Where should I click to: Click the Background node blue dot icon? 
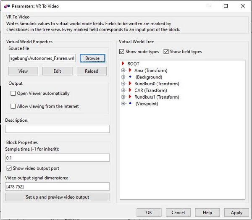tap(130, 77)
